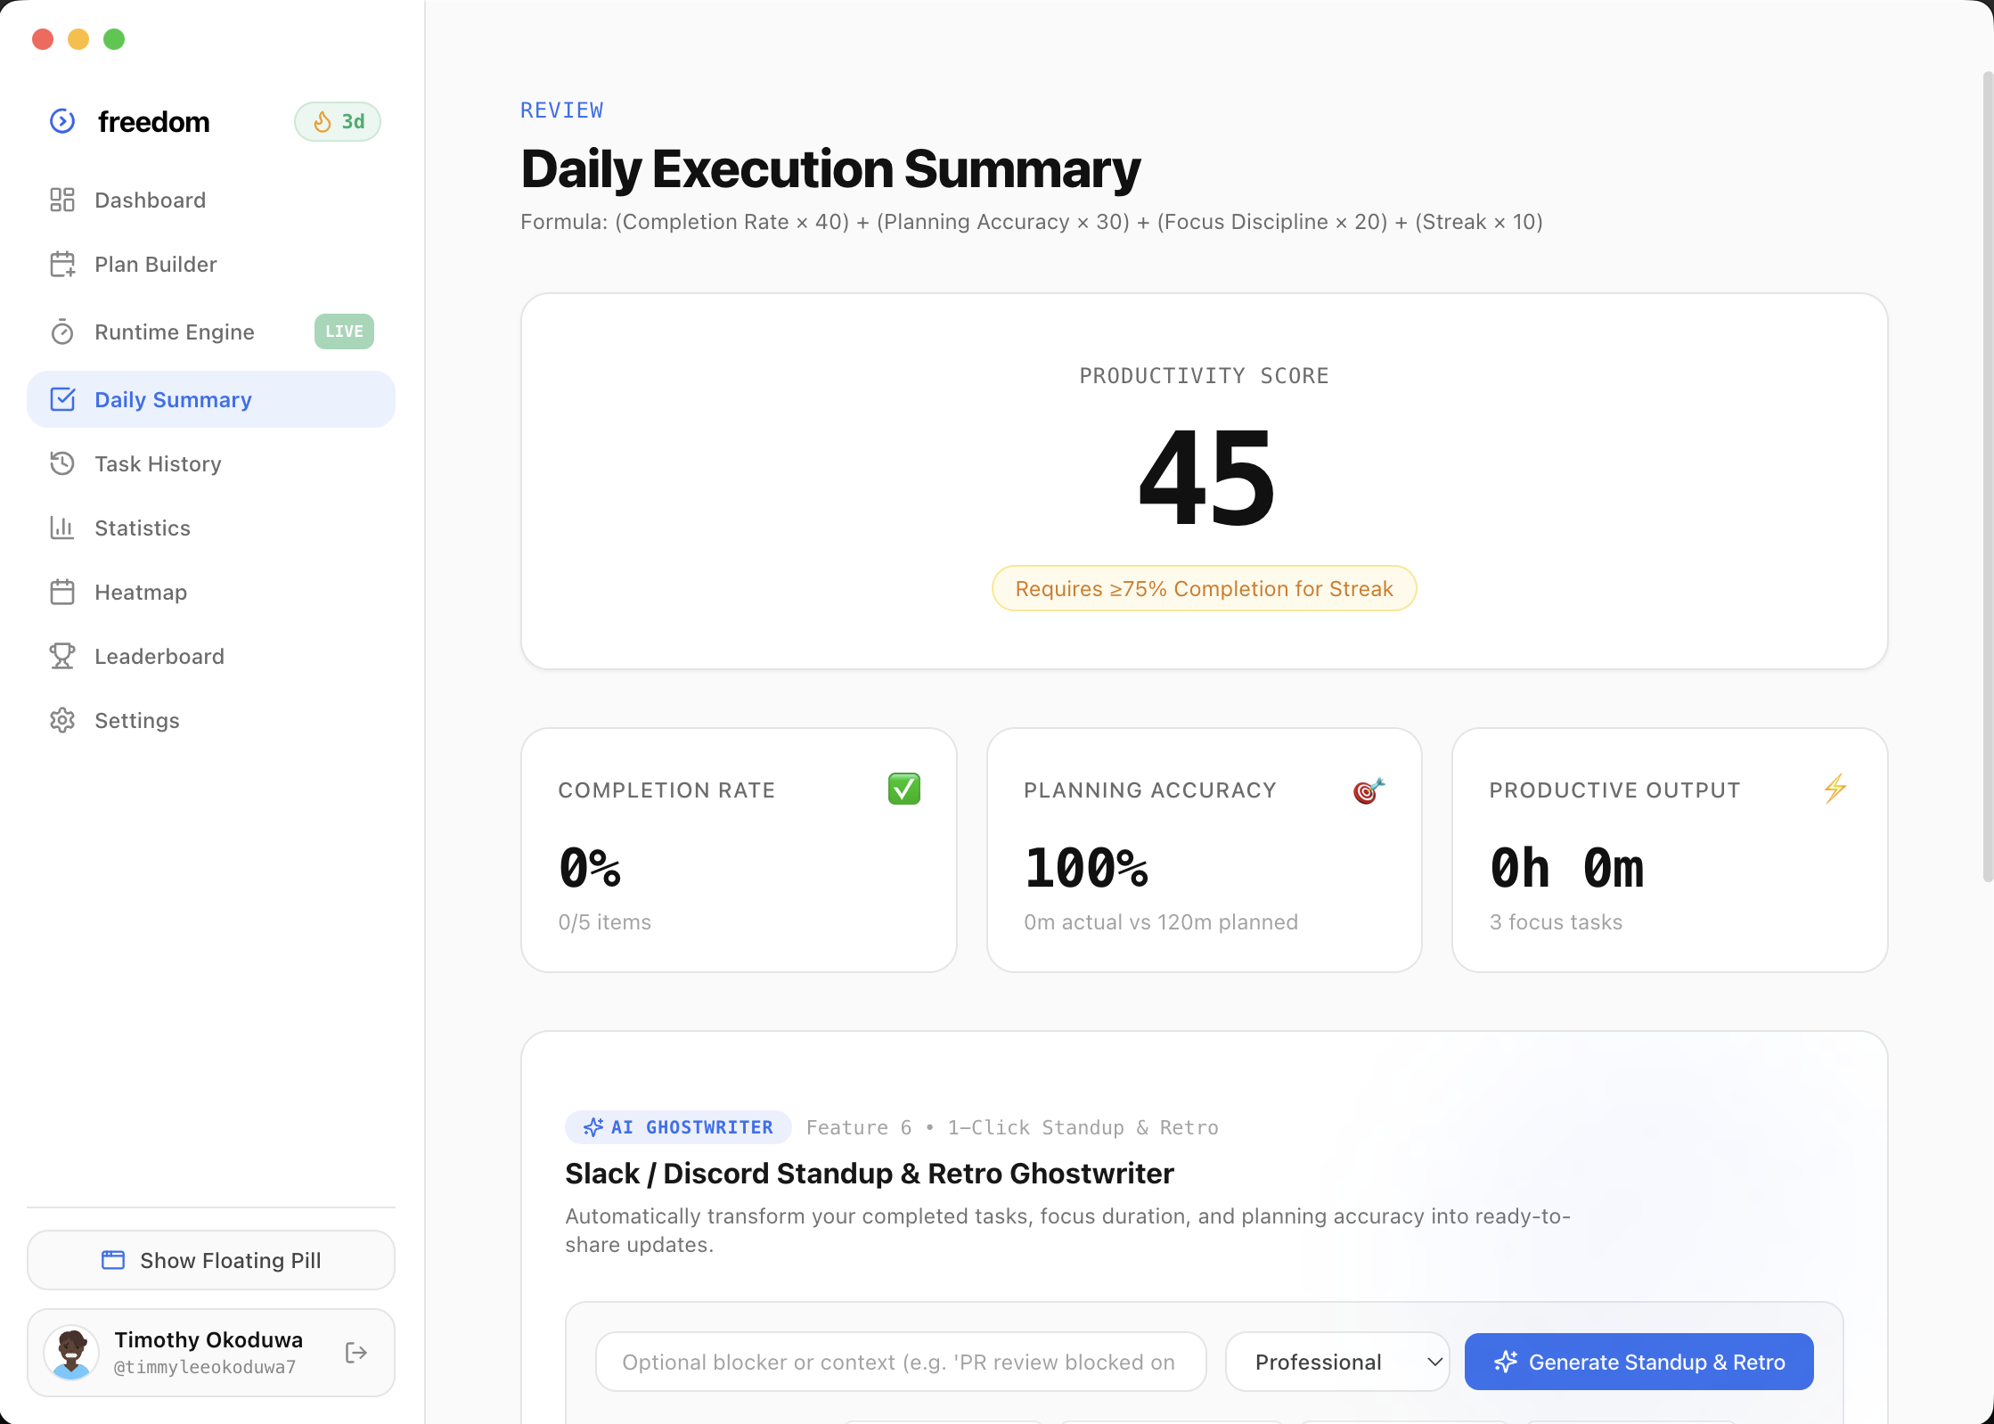Click the REVIEW label above the title
This screenshot has height=1424, width=1994.
(562, 110)
